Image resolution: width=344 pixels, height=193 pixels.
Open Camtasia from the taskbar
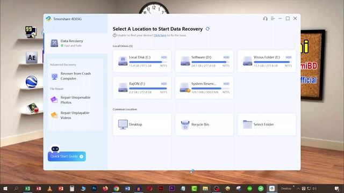point(194,188)
